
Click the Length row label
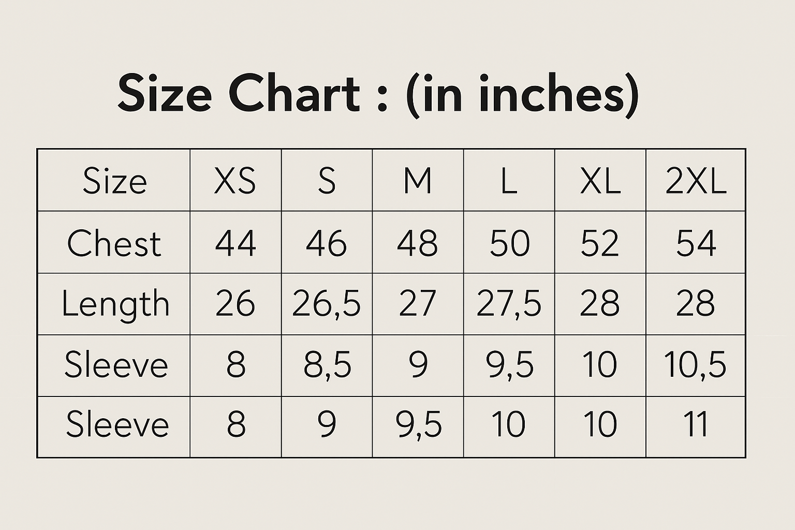coord(115,304)
